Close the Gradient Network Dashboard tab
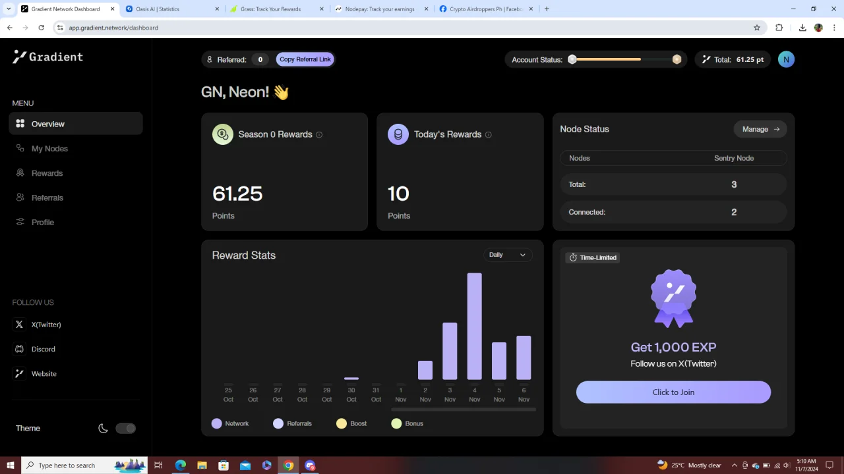Screen dimensions: 844x474 tap(113, 9)
